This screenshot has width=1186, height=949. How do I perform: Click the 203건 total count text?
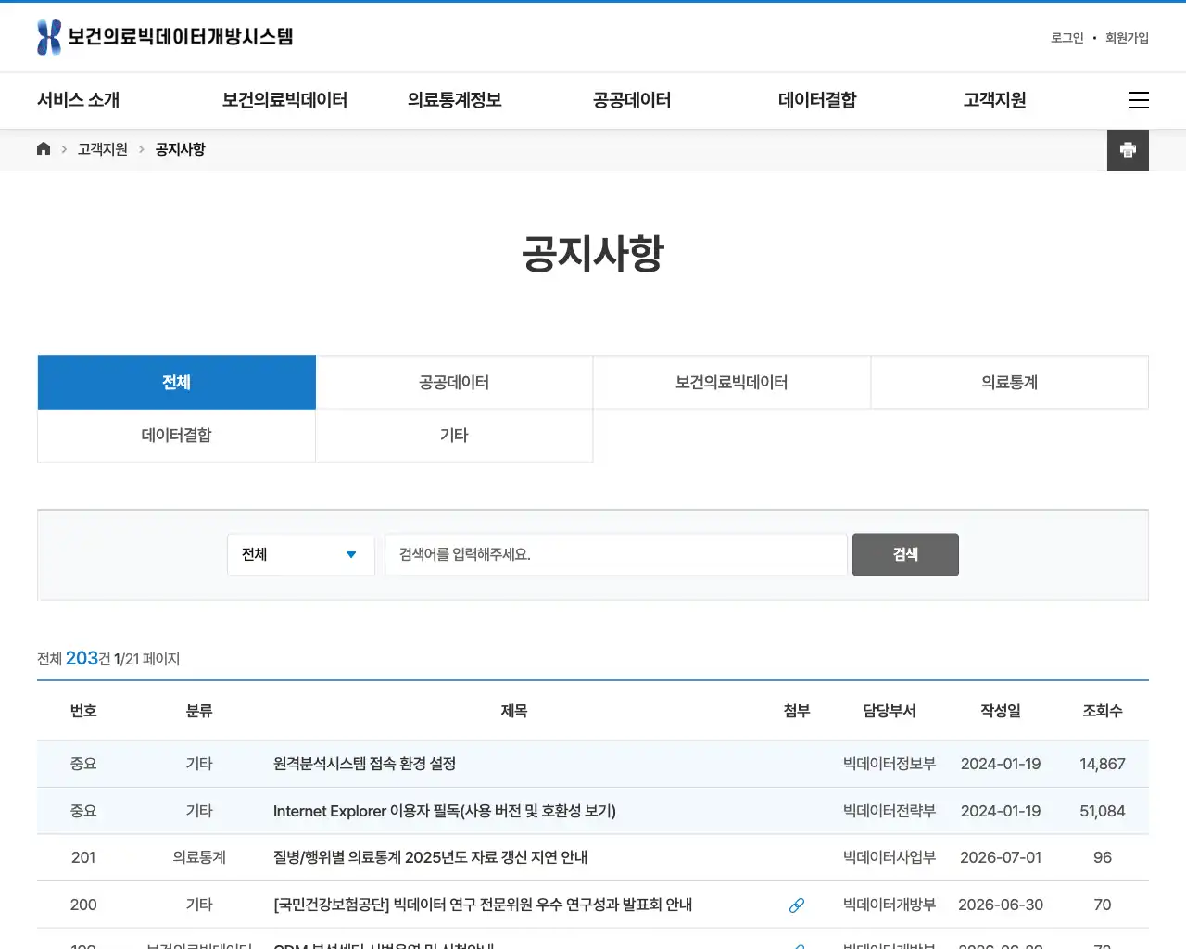(x=88, y=658)
